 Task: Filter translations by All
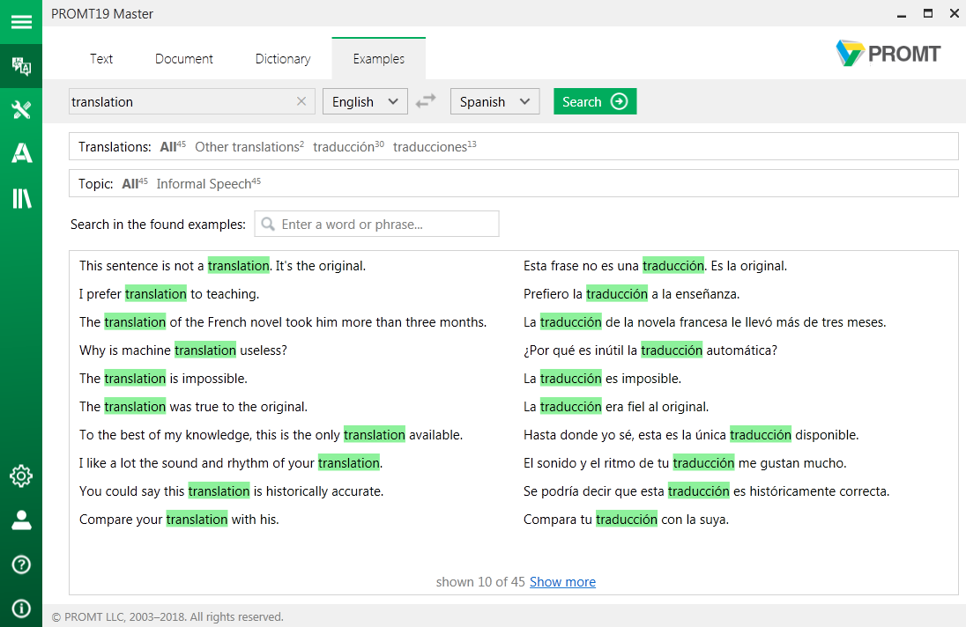173,146
